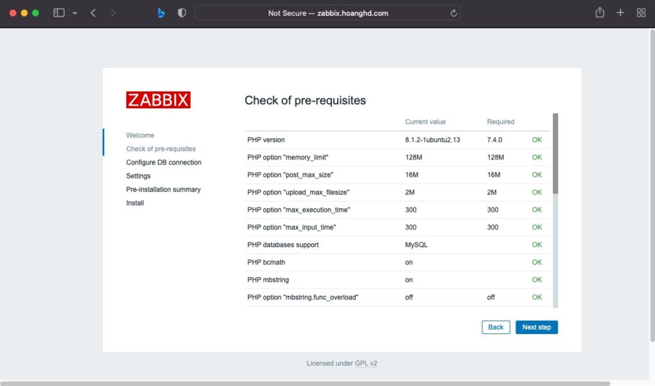Toggle the Safari sidebar icon
This screenshot has width=655, height=386.
[59, 13]
